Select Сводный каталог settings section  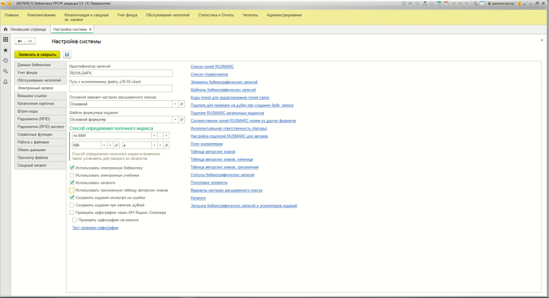40,165
